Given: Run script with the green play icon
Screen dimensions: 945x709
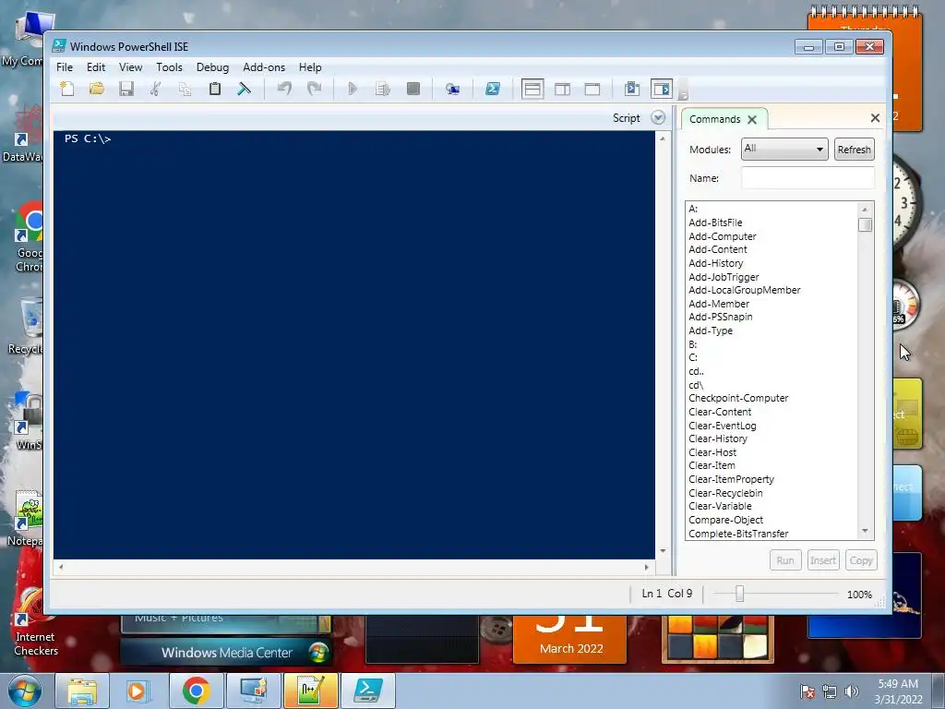Looking at the screenshot, I should [353, 90].
